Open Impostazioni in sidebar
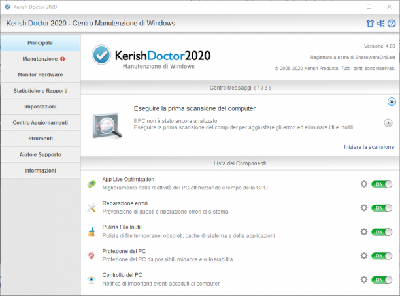This screenshot has width=400, height=296. tap(41, 107)
